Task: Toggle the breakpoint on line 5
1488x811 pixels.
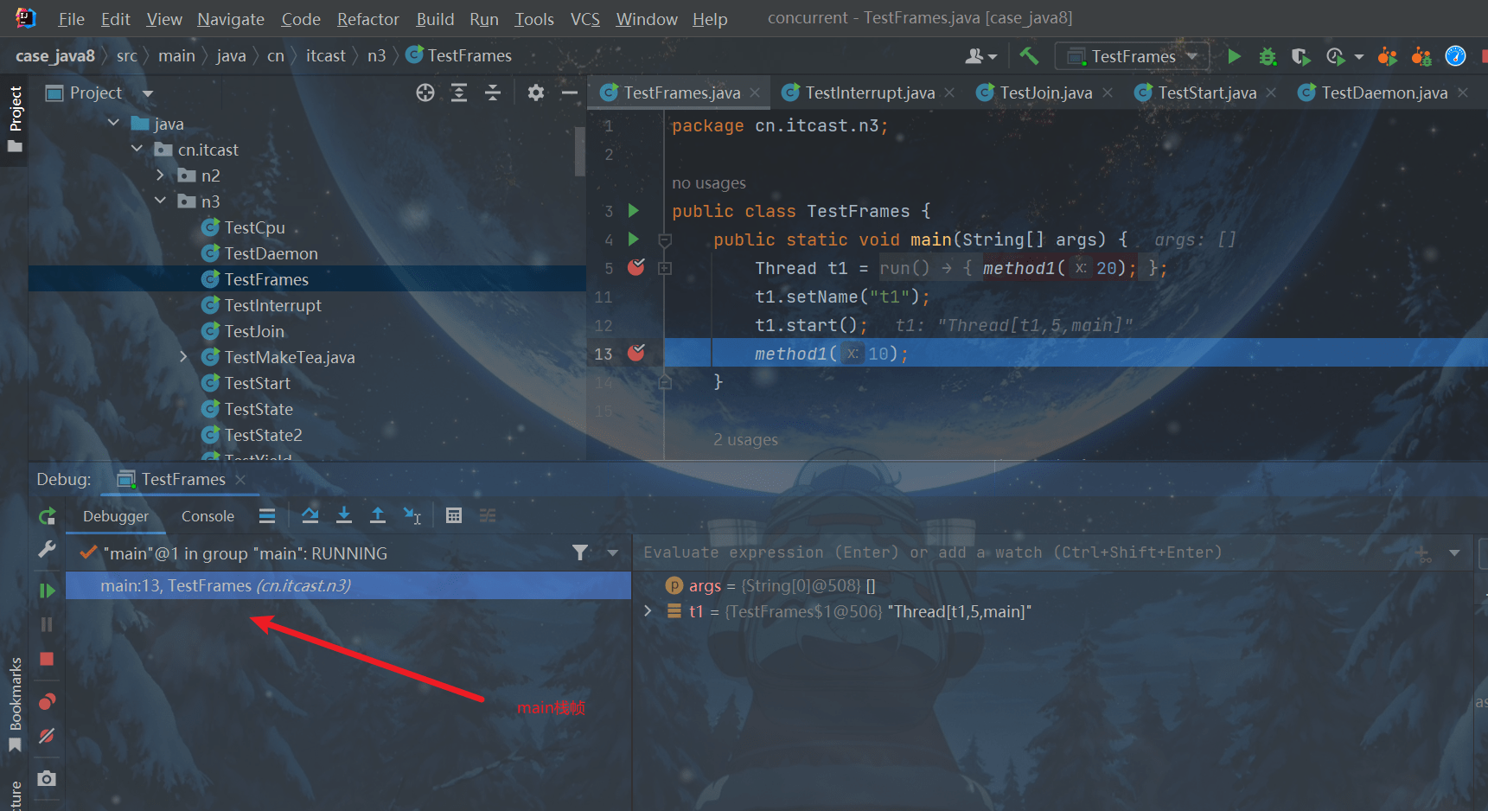Action: (636, 267)
